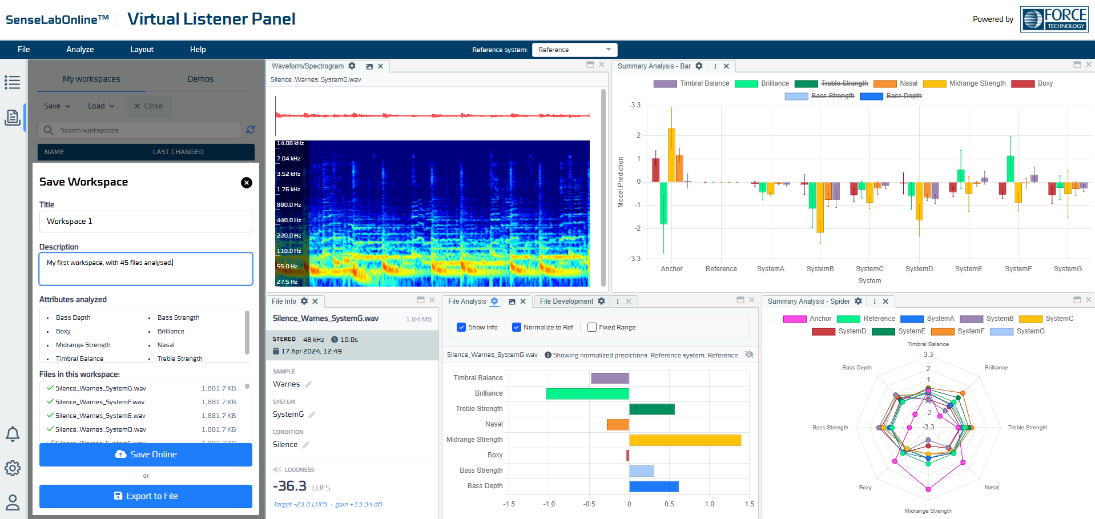The height and width of the screenshot is (519, 1095).
Task: Edit the Warnes sample name pencil
Action: tap(308, 385)
